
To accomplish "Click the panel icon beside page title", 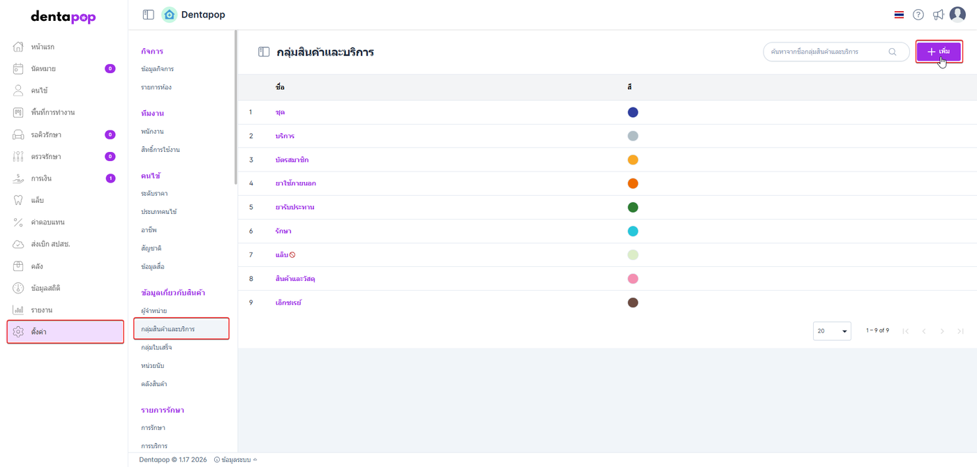I will pyautogui.click(x=264, y=52).
